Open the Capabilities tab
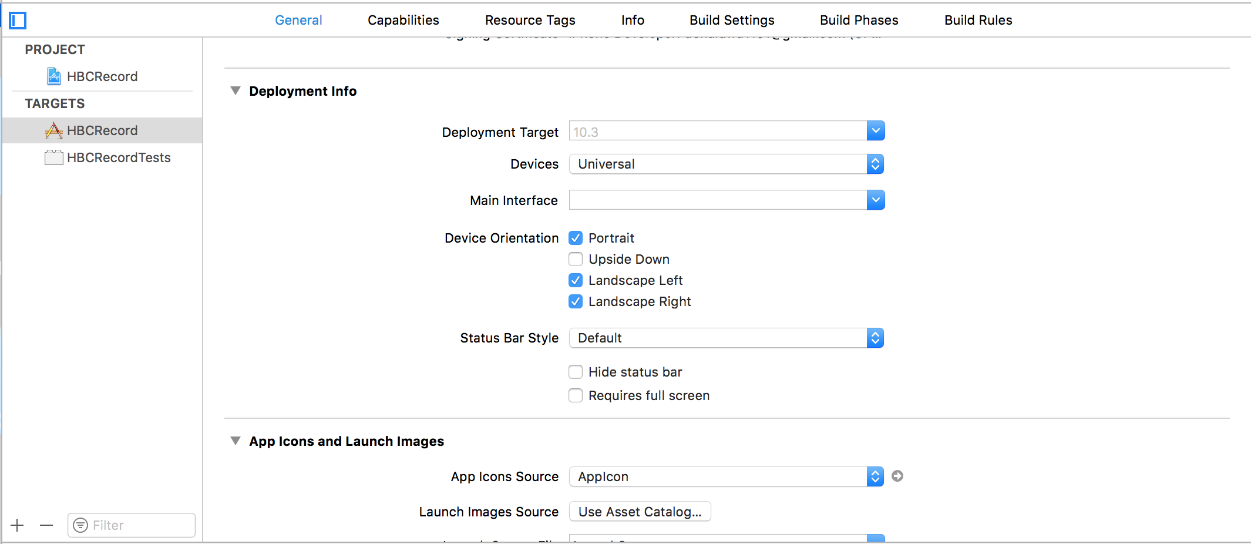 click(403, 20)
